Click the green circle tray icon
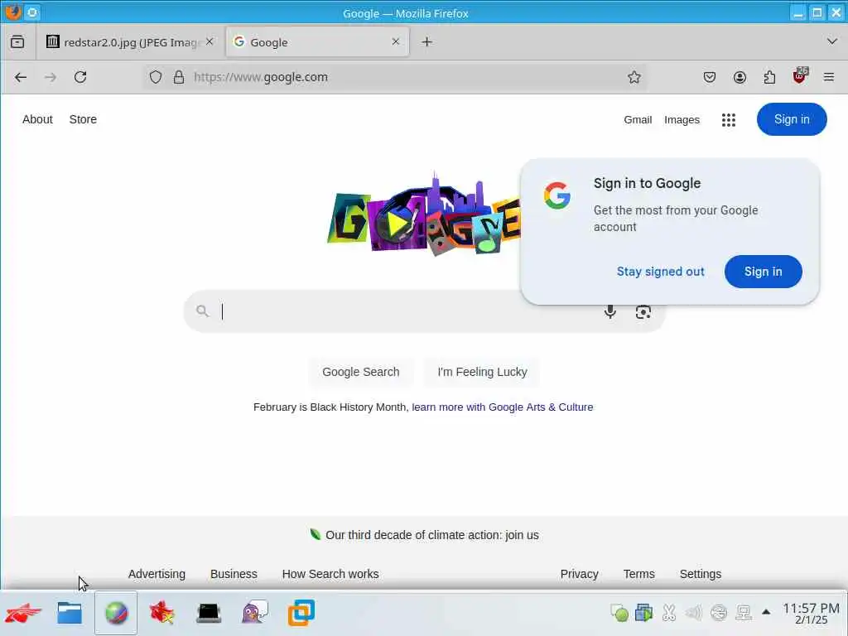 coord(619,613)
